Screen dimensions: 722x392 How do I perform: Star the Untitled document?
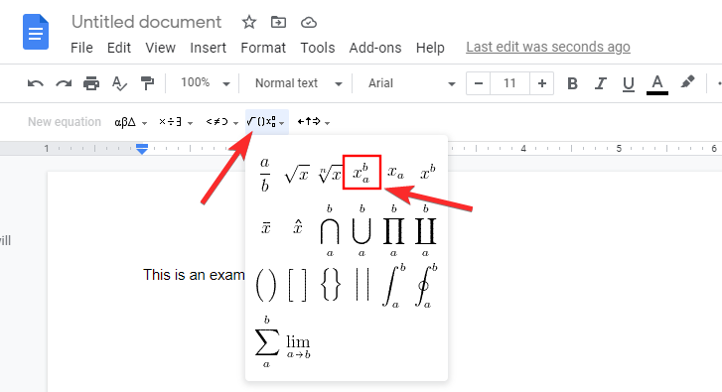point(249,22)
